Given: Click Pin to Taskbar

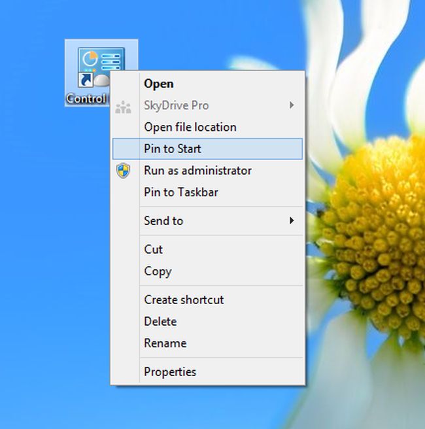Looking at the screenshot, I should (207, 192).
